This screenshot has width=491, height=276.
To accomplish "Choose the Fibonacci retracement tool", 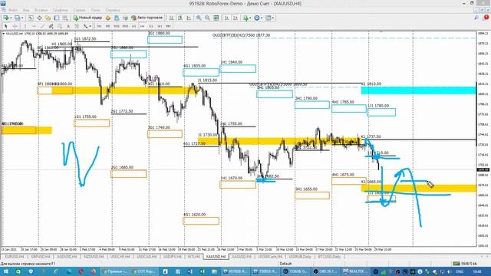I will [x=60, y=26].
